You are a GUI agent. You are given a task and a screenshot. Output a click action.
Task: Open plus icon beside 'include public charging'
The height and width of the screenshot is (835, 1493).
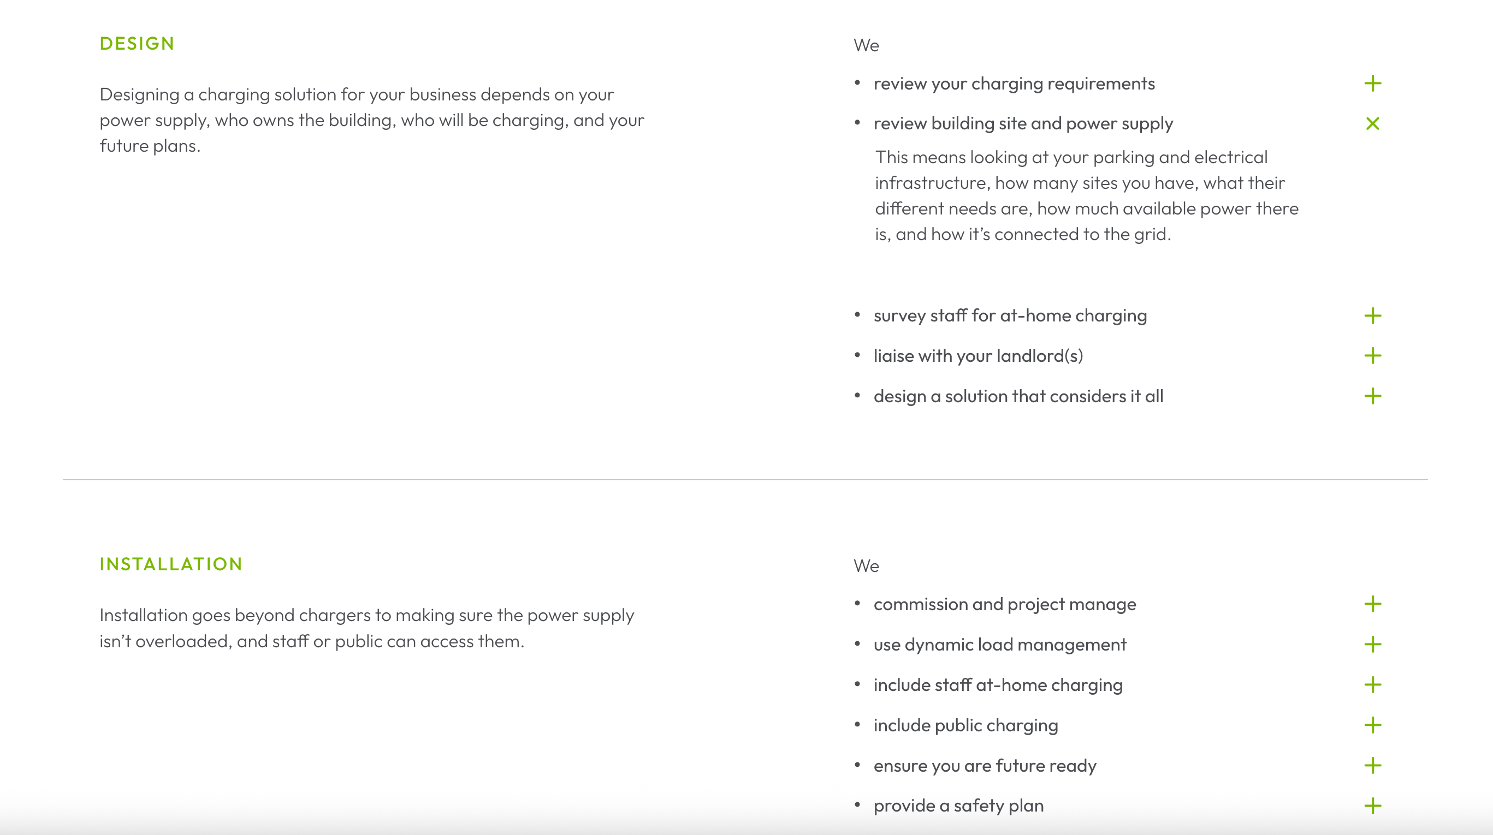point(1372,725)
